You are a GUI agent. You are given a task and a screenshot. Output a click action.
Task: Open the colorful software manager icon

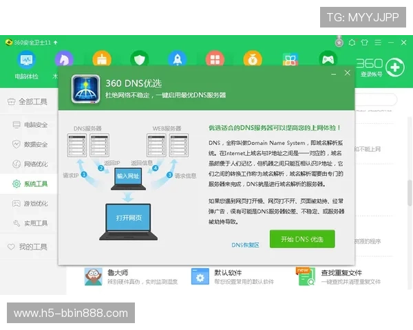click(x=290, y=59)
